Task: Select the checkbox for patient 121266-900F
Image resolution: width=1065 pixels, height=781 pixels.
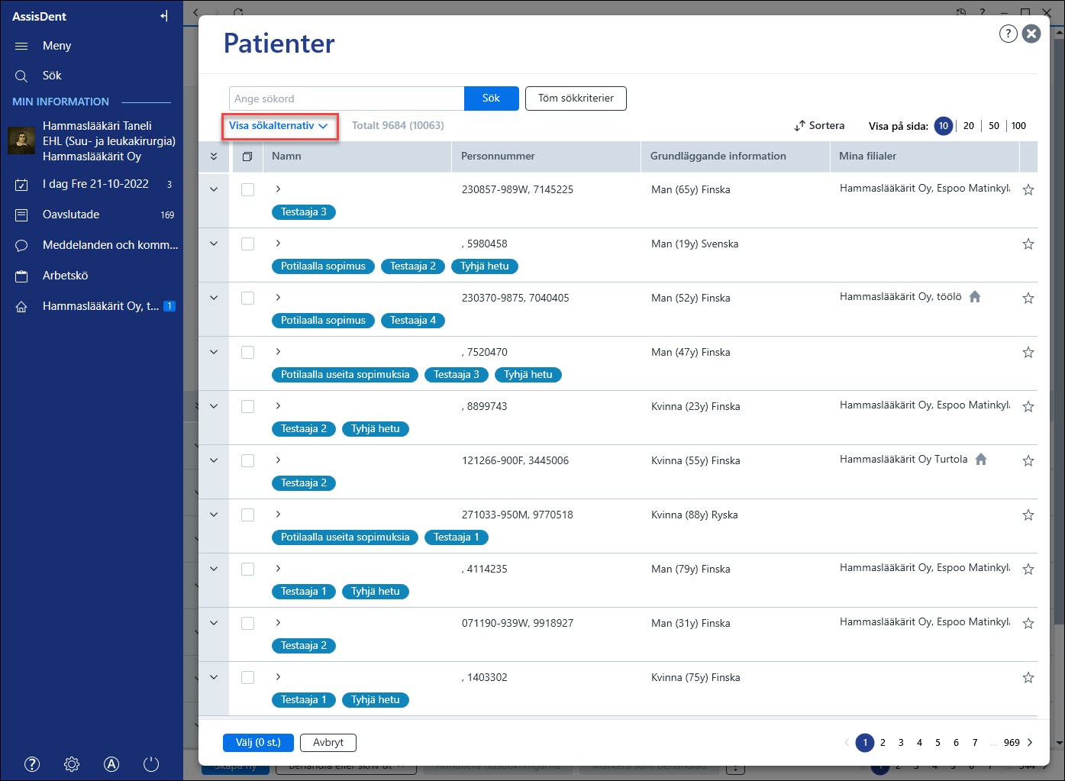Action: pos(247,460)
